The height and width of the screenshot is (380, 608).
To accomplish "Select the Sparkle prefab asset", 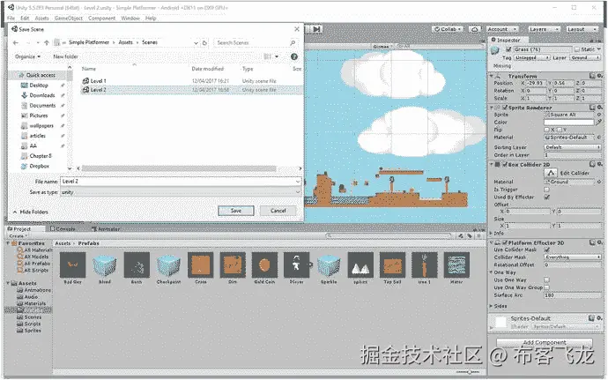I will click(x=329, y=265).
